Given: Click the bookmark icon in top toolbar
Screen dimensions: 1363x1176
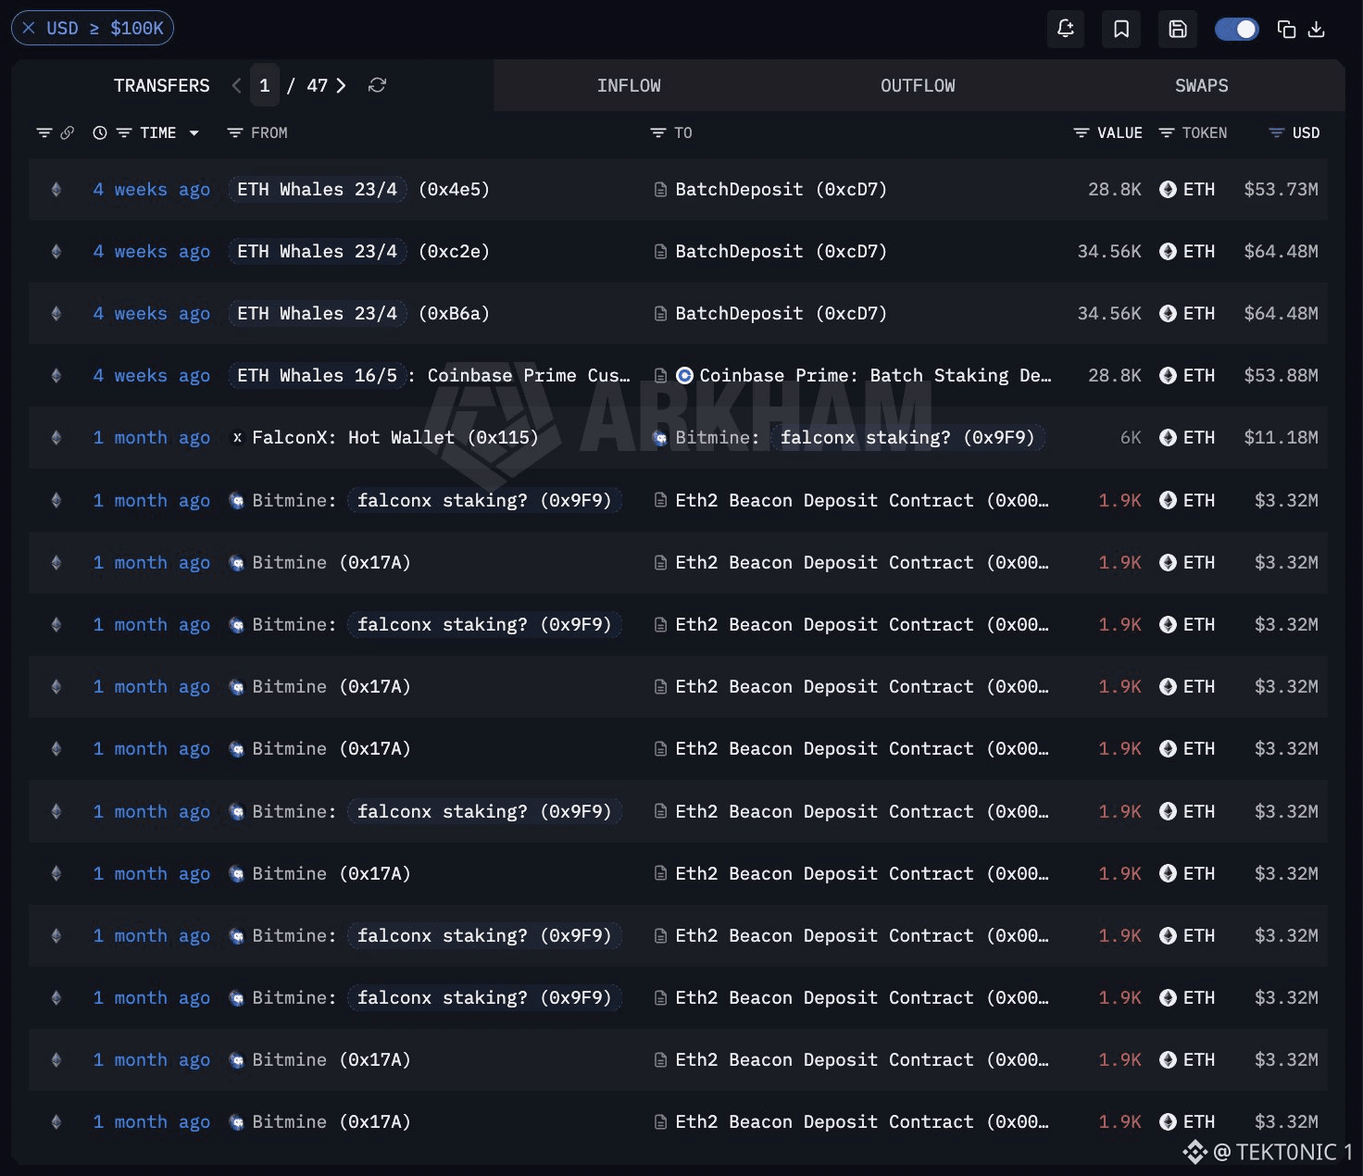Looking at the screenshot, I should (x=1121, y=29).
